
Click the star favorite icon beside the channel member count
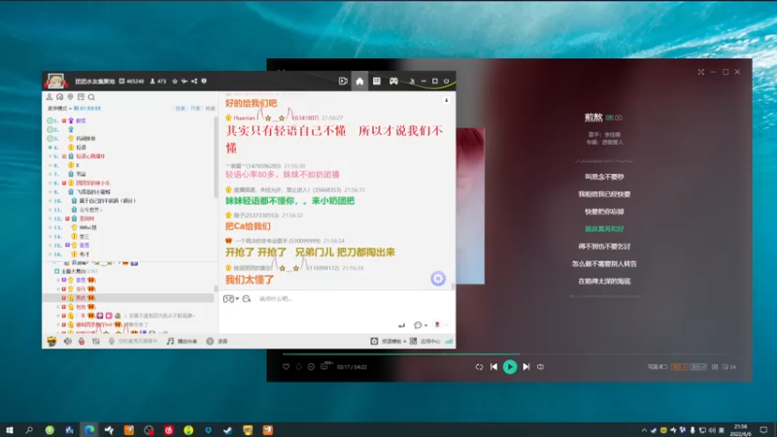175,82
